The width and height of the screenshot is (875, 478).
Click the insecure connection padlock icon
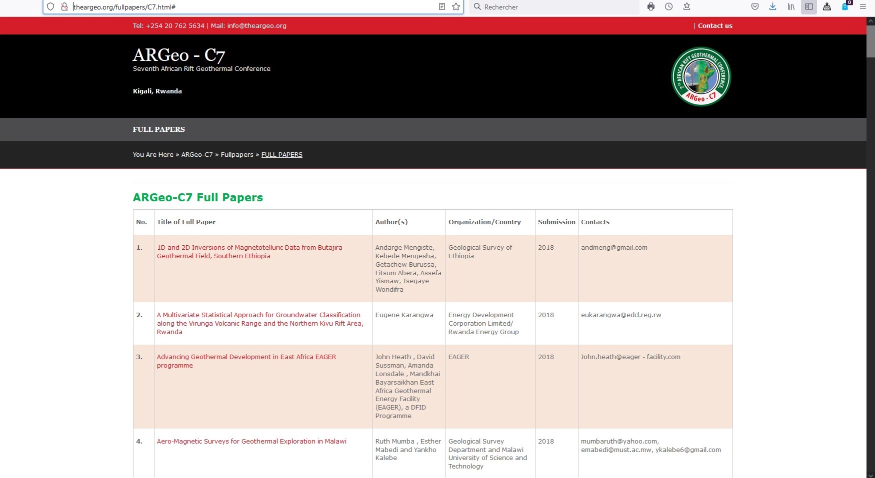[x=64, y=6]
